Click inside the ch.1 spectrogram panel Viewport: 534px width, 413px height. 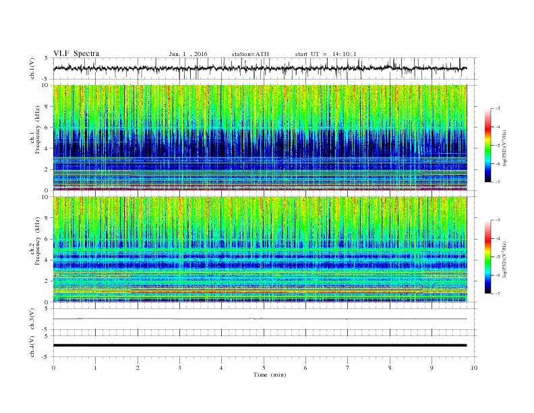point(260,138)
